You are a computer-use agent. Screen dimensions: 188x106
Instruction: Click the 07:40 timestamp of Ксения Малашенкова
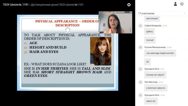coord(169,47)
